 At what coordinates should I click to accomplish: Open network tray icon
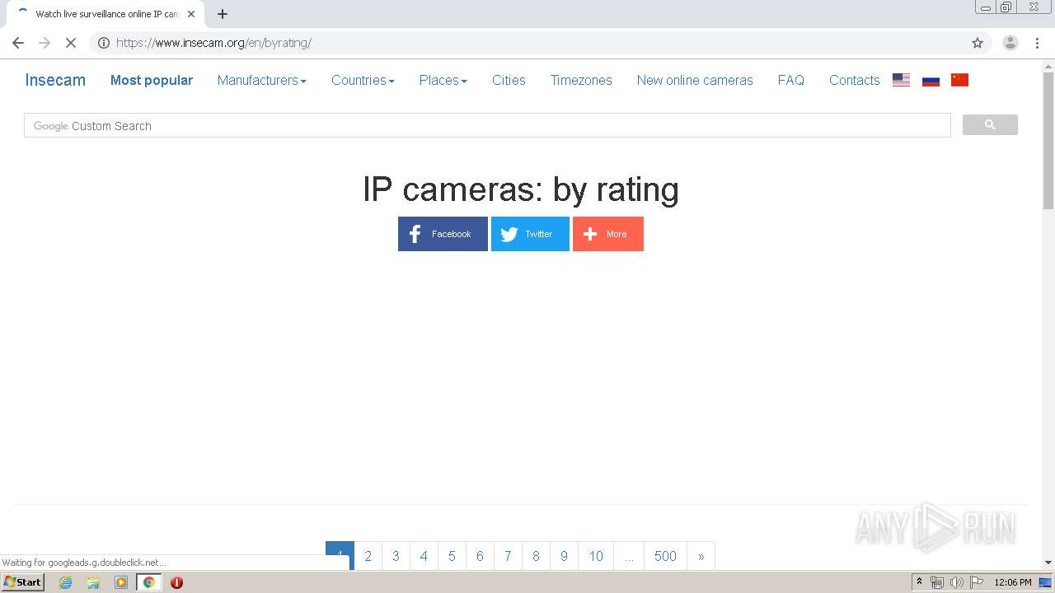click(x=937, y=582)
